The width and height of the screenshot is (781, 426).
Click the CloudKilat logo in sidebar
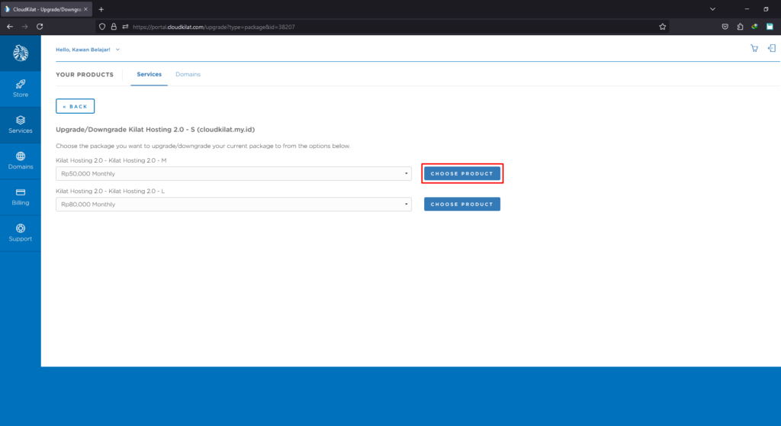click(x=21, y=53)
